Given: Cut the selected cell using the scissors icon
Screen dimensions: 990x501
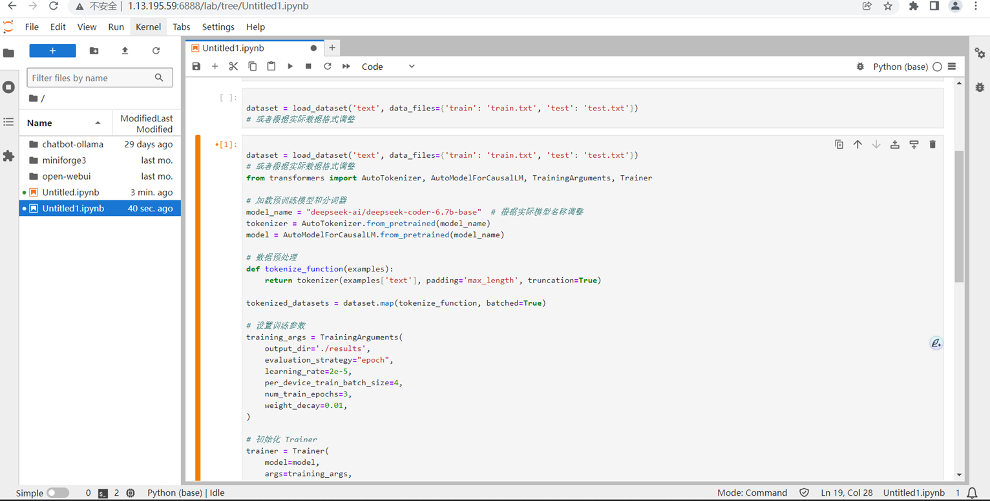Looking at the screenshot, I should 233,67.
